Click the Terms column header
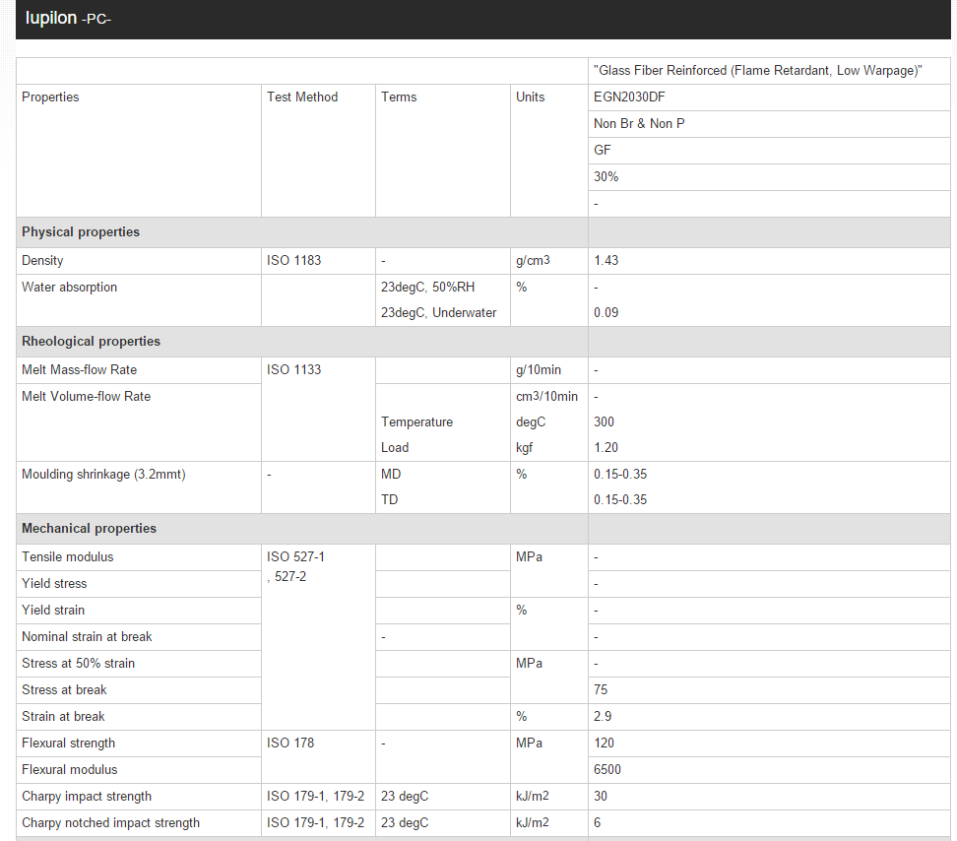The height and width of the screenshot is (841, 957). [x=399, y=97]
